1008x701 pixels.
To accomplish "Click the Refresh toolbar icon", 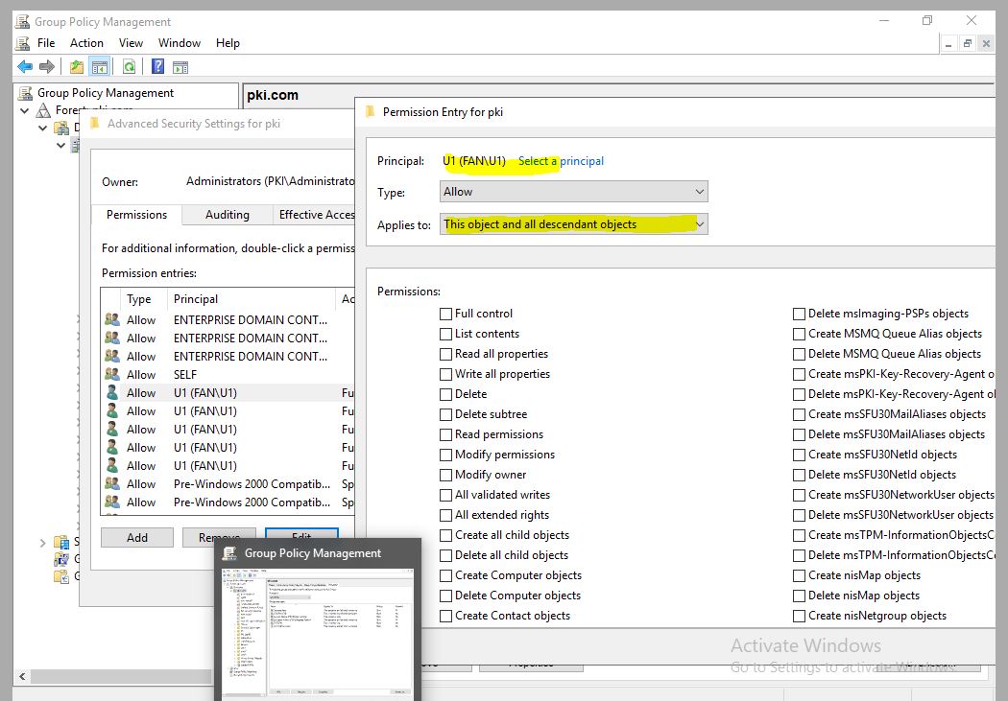I will coord(130,67).
